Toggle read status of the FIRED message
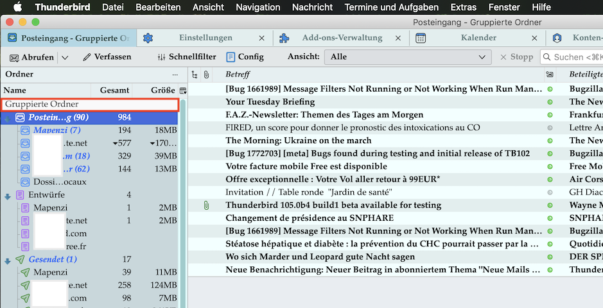Screen dimensions: 603x308 coord(549,128)
